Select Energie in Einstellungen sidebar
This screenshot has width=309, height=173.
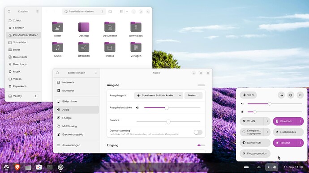77,118
